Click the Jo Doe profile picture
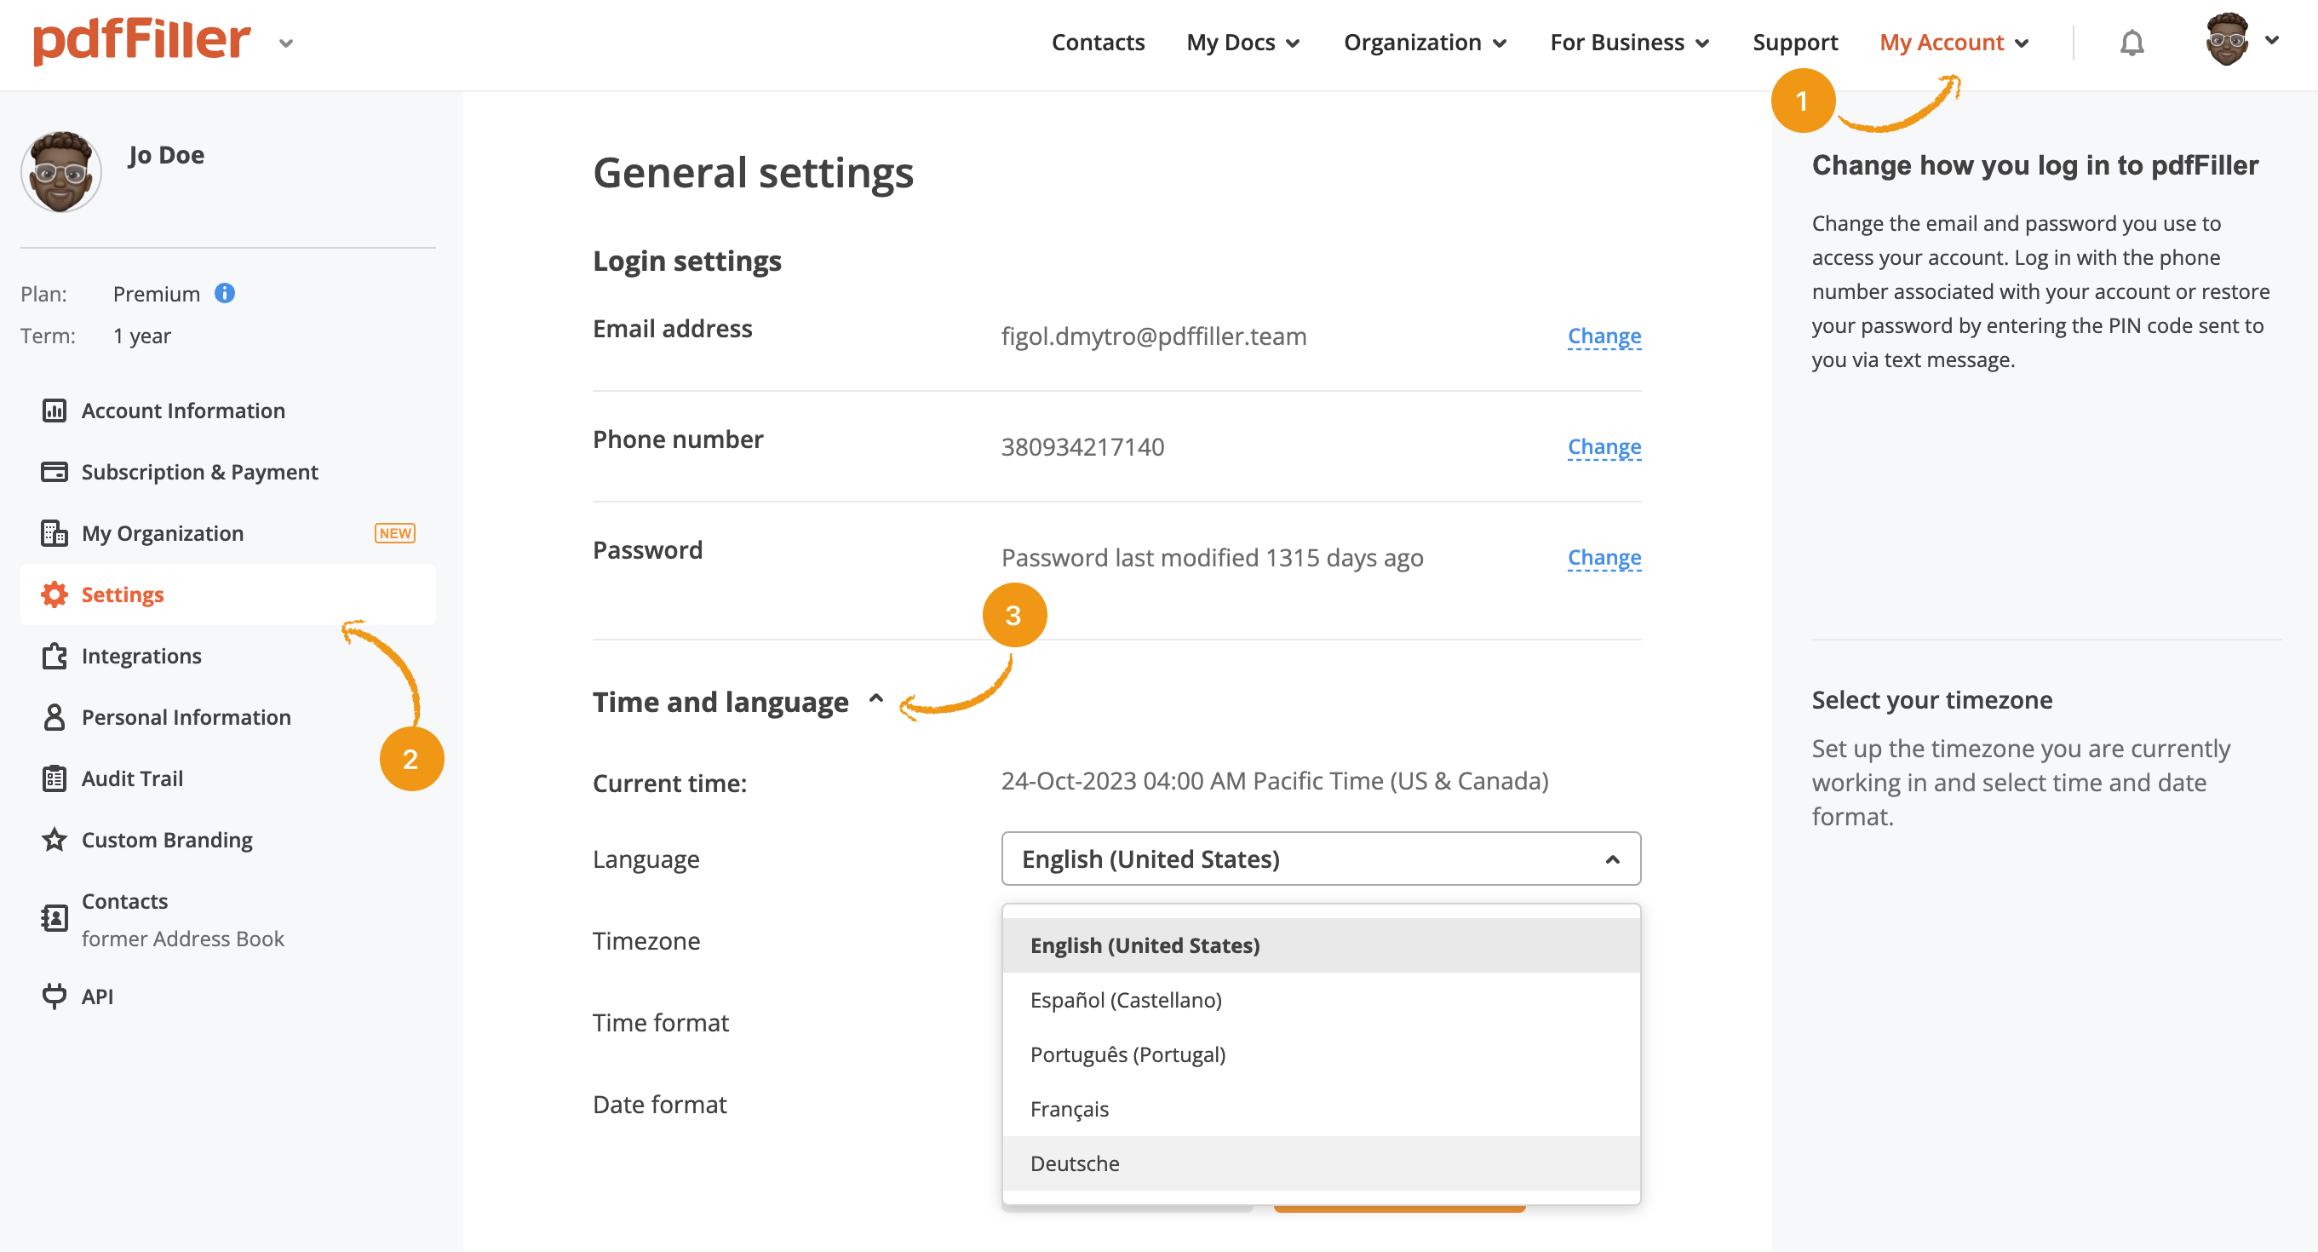2318x1252 pixels. tap(61, 172)
